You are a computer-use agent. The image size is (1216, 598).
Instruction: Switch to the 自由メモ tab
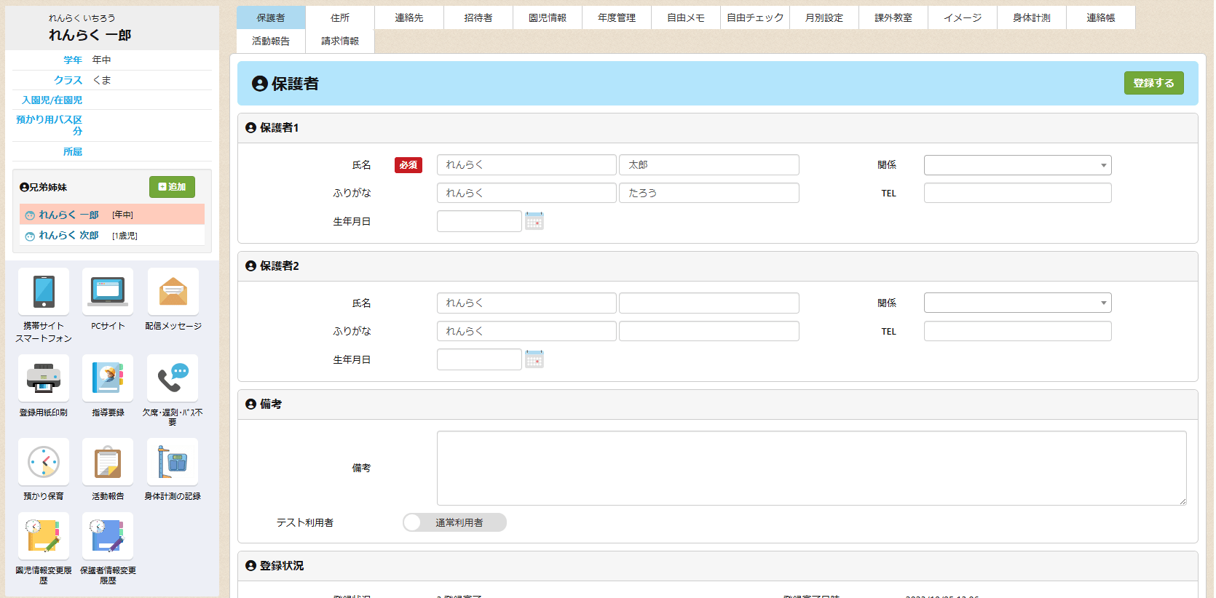tap(686, 17)
